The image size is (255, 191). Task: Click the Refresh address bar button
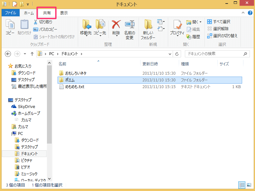pyautogui.click(x=177, y=54)
